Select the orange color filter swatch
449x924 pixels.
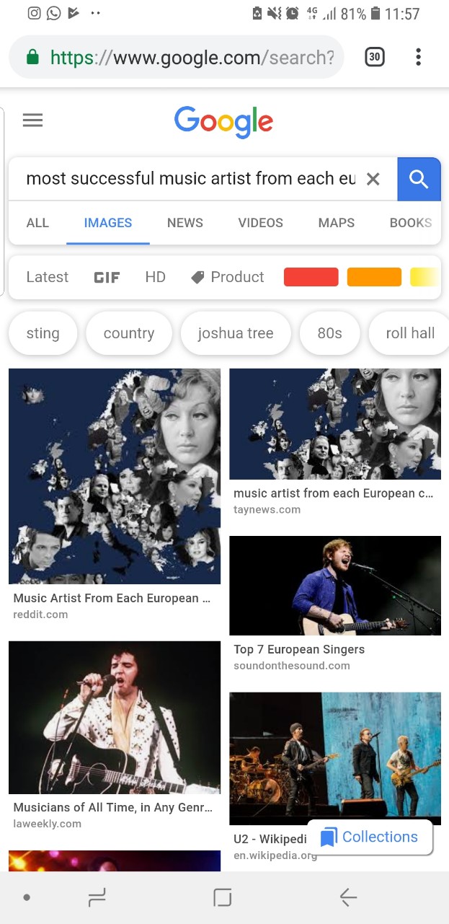coord(374,277)
